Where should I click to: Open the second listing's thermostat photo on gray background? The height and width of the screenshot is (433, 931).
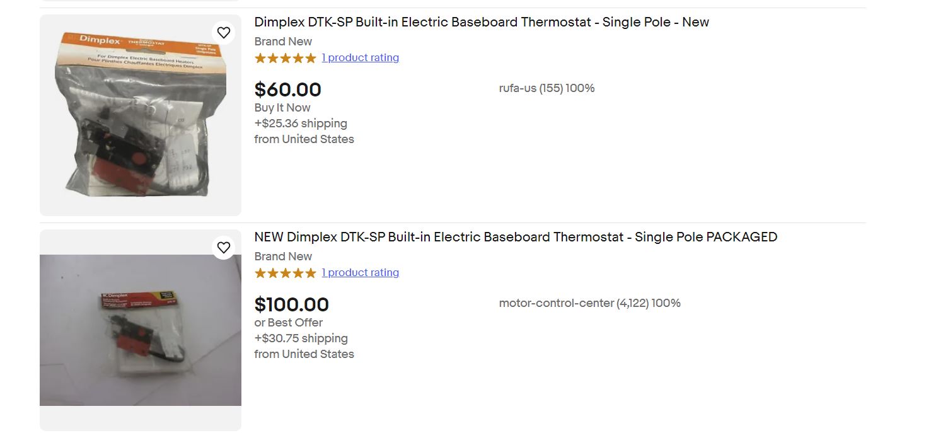(x=141, y=330)
